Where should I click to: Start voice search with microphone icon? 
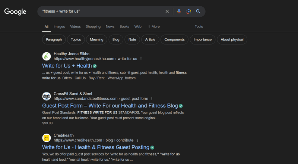[x=179, y=12]
